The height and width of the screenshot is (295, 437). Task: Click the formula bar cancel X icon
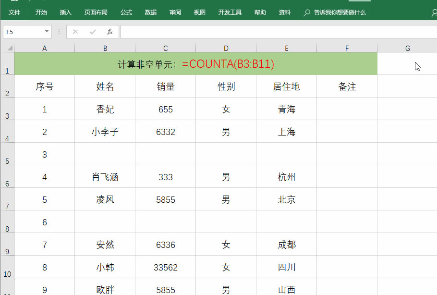pos(75,32)
